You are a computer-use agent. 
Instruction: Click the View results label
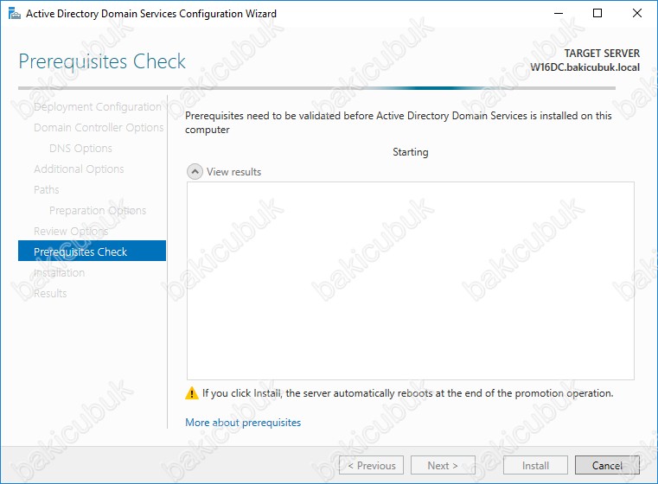point(233,172)
